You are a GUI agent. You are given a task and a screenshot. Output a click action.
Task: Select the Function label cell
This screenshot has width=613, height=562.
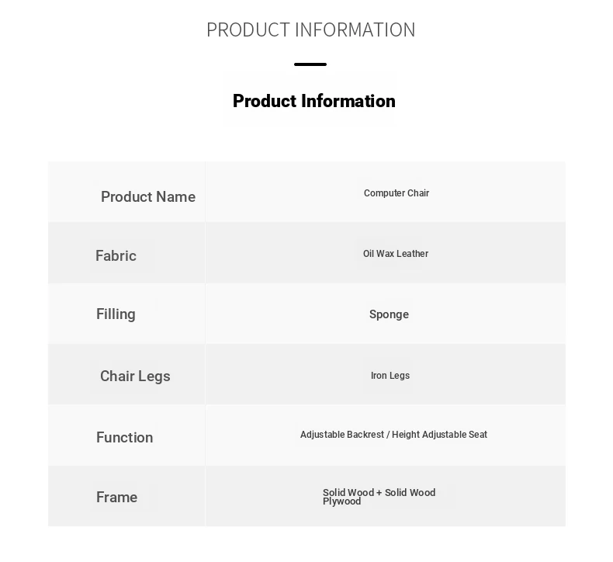(x=126, y=435)
